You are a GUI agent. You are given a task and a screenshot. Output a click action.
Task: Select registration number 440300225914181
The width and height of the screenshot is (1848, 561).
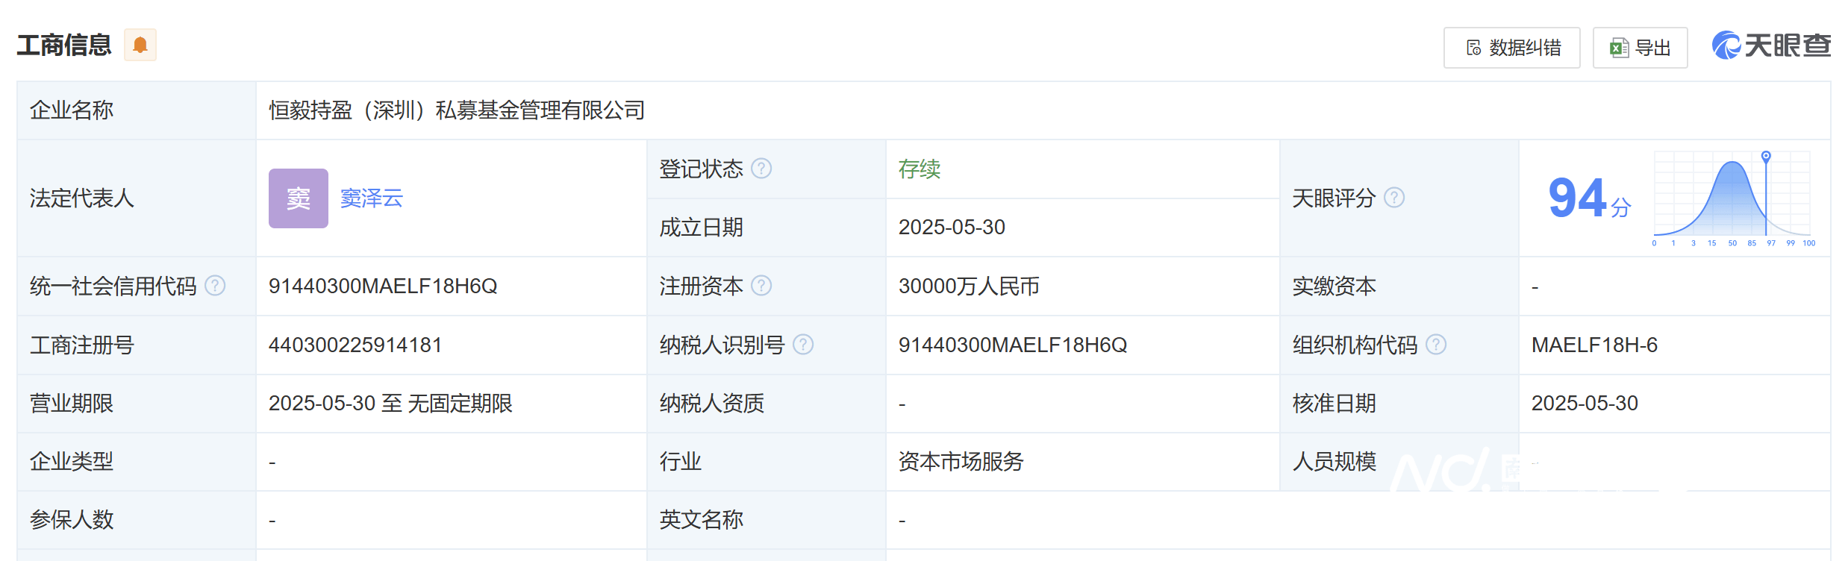tap(355, 345)
